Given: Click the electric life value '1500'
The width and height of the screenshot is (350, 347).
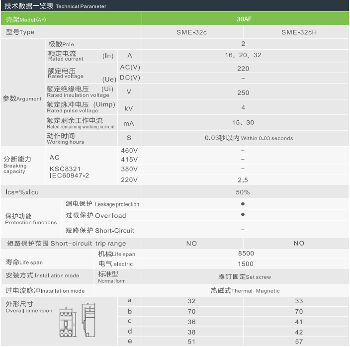Looking at the screenshot, I should (246, 264).
